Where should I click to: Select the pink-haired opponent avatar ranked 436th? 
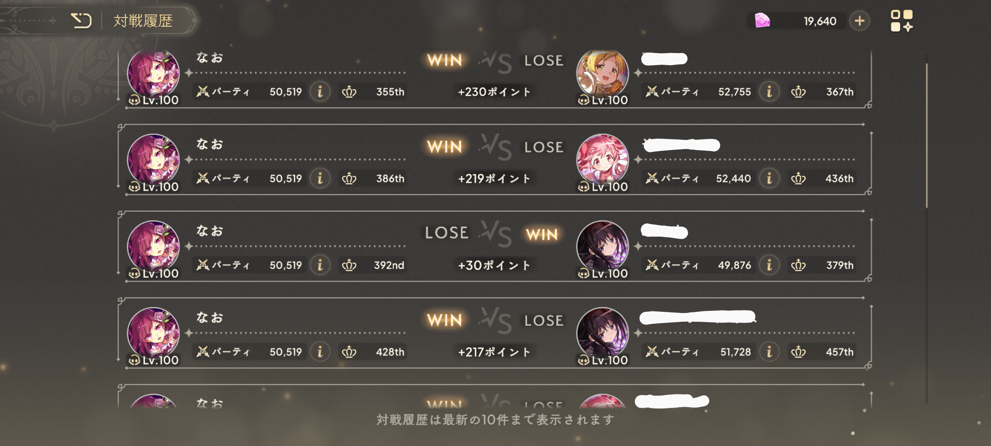coord(602,160)
